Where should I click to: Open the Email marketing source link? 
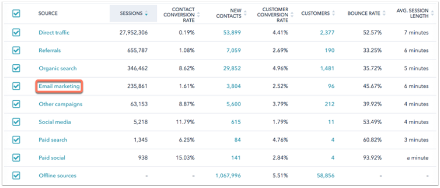tap(59, 86)
